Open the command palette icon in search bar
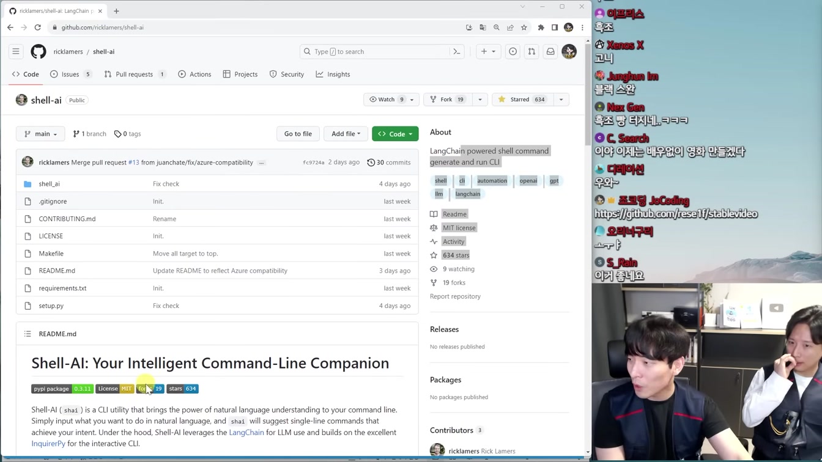Viewport: 822px width, 462px height. [456, 51]
